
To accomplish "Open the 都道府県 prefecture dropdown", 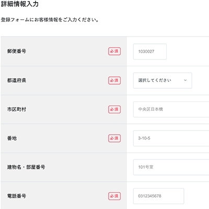I will tap(162, 80).
